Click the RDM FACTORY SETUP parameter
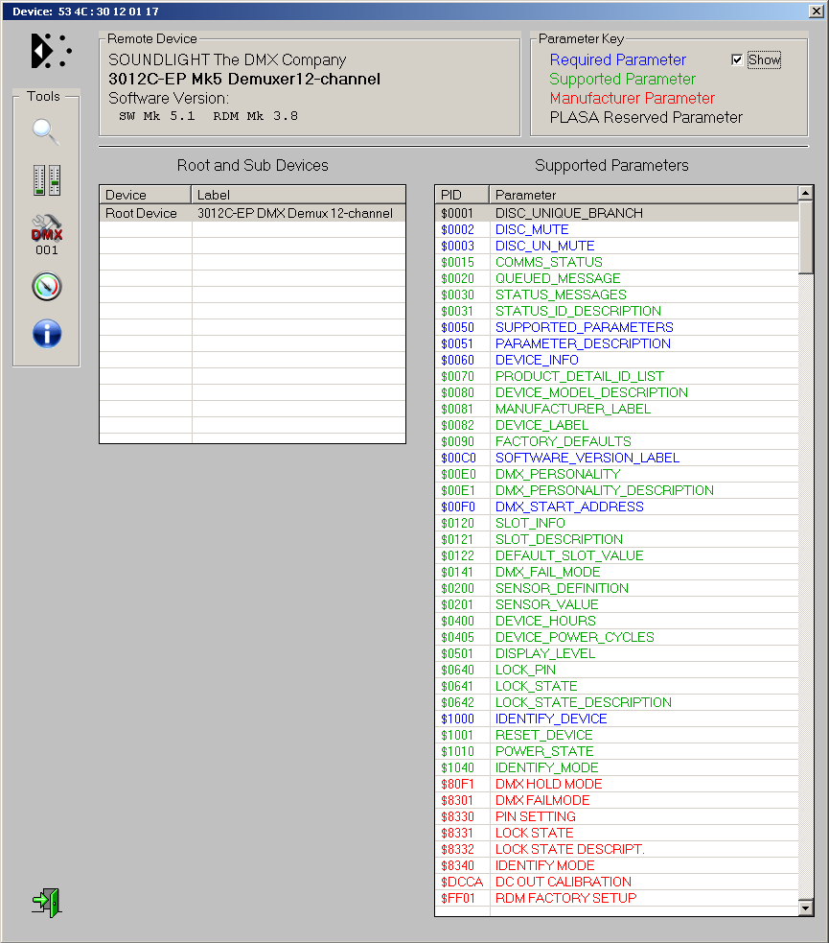Viewport: 829px width, 943px height. [x=565, y=898]
